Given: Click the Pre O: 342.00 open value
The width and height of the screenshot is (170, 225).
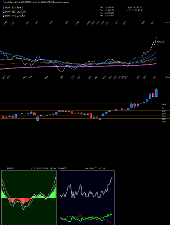Looking at the screenshot, I should coord(107,7).
